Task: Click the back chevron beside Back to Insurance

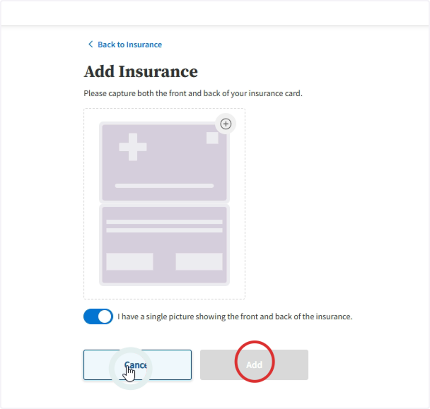Action: click(91, 44)
